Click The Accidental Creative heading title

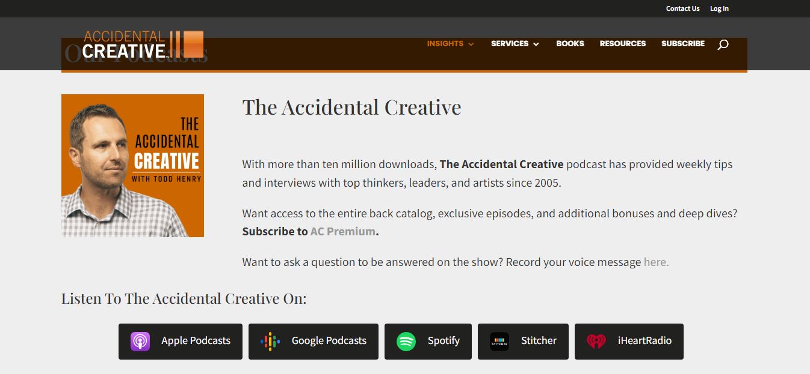pyautogui.click(x=351, y=107)
